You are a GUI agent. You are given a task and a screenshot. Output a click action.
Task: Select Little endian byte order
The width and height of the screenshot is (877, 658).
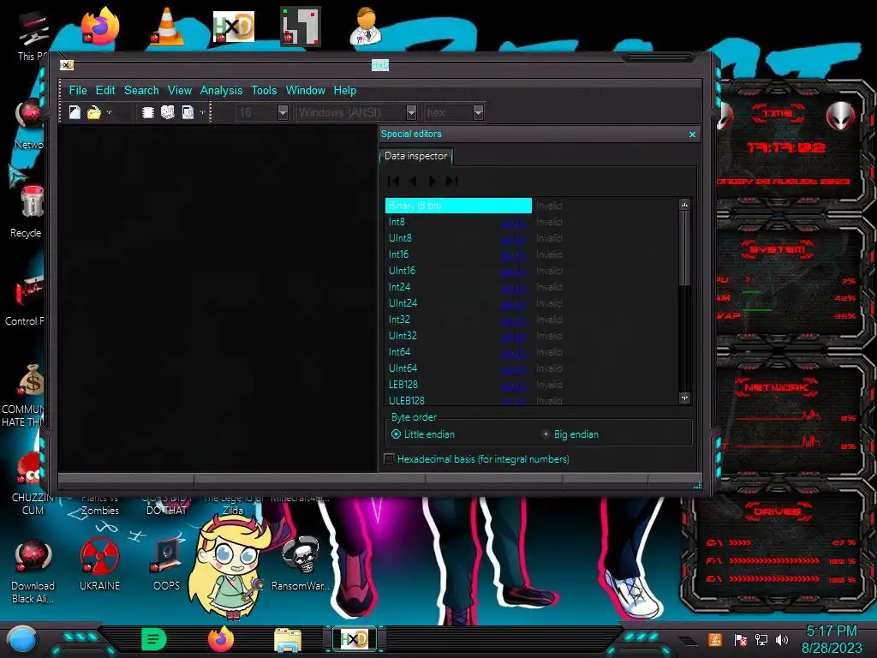point(423,434)
